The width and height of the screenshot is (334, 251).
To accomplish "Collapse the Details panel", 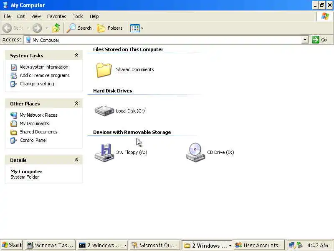I will pyautogui.click(x=76, y=160).
